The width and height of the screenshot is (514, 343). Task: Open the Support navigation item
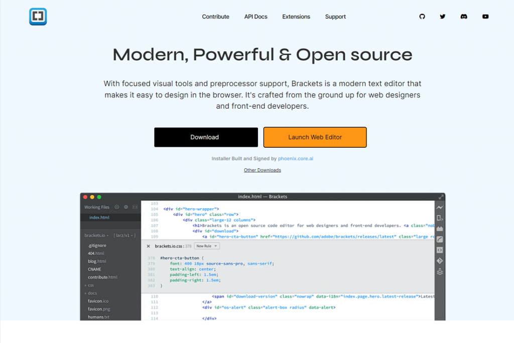[335, 17]
